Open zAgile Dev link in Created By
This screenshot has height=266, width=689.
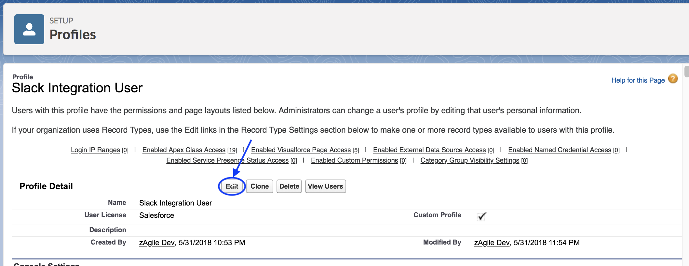[x=157, y=243]
